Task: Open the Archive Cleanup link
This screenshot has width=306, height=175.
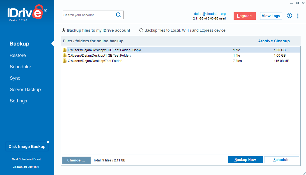Action: [274, 41]
